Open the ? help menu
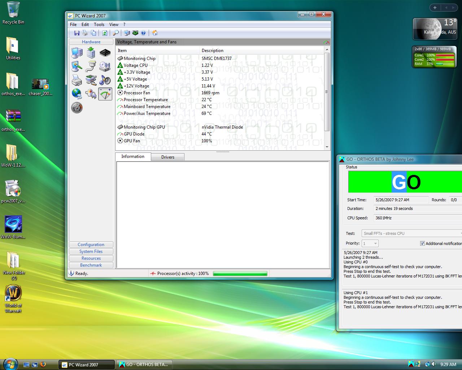Image resolution: width=462 pixels, height=370 pixels. [125, 25]
